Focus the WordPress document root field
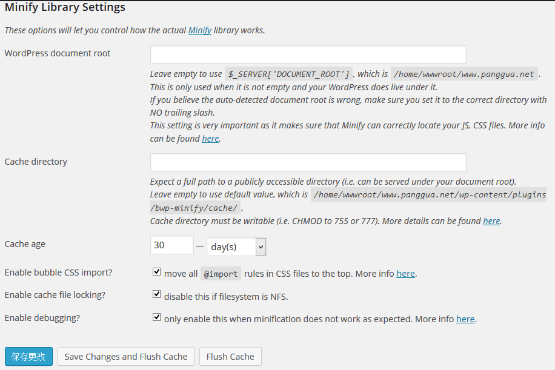The width and height of the screenshot is (555, 370). 308,55
